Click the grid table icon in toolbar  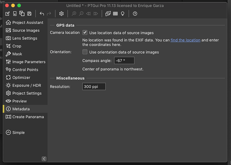coord(115,14)
